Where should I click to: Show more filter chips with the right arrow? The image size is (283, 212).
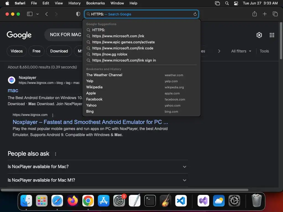(219, 51)
